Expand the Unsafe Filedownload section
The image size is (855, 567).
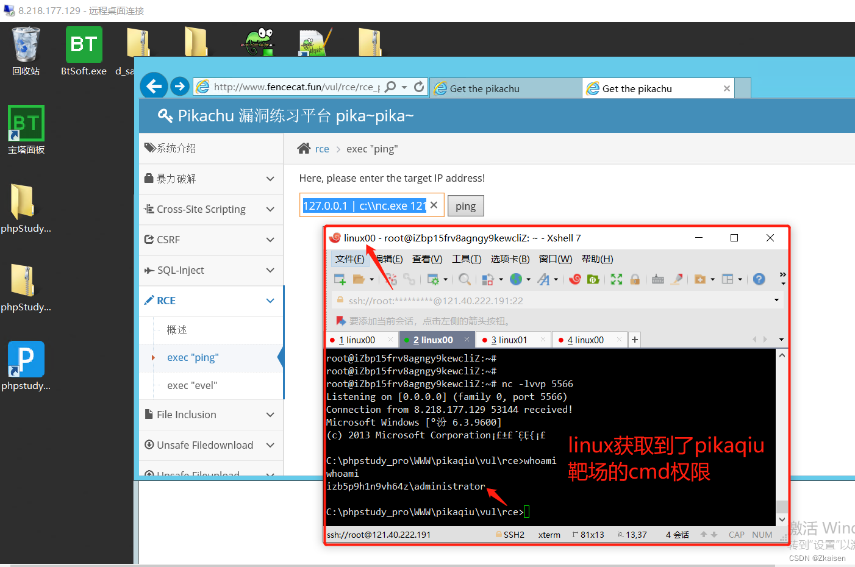[x=211, y=445]
